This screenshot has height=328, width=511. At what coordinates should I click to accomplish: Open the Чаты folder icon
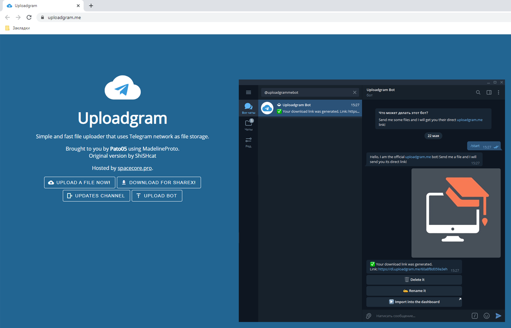click(248, 125)
